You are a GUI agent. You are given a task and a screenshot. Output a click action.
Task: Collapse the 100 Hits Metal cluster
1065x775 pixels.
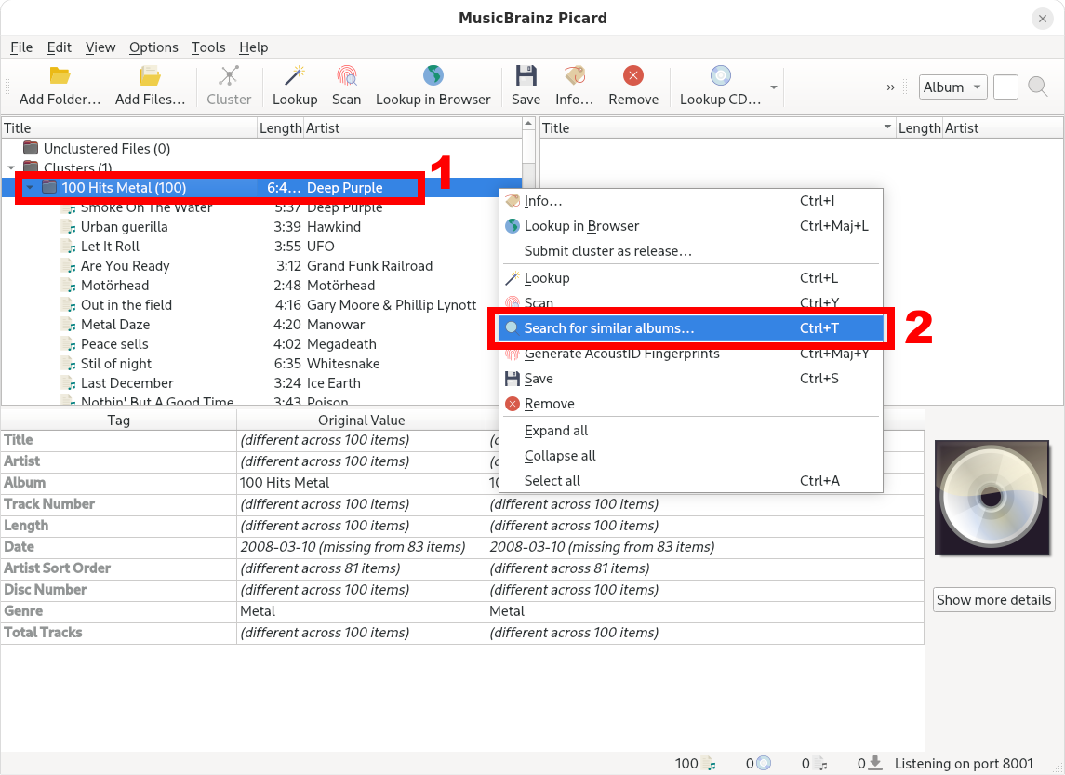[x=30, y=188]
